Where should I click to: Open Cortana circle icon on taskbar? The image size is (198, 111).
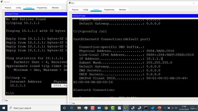tap(64, 108)
